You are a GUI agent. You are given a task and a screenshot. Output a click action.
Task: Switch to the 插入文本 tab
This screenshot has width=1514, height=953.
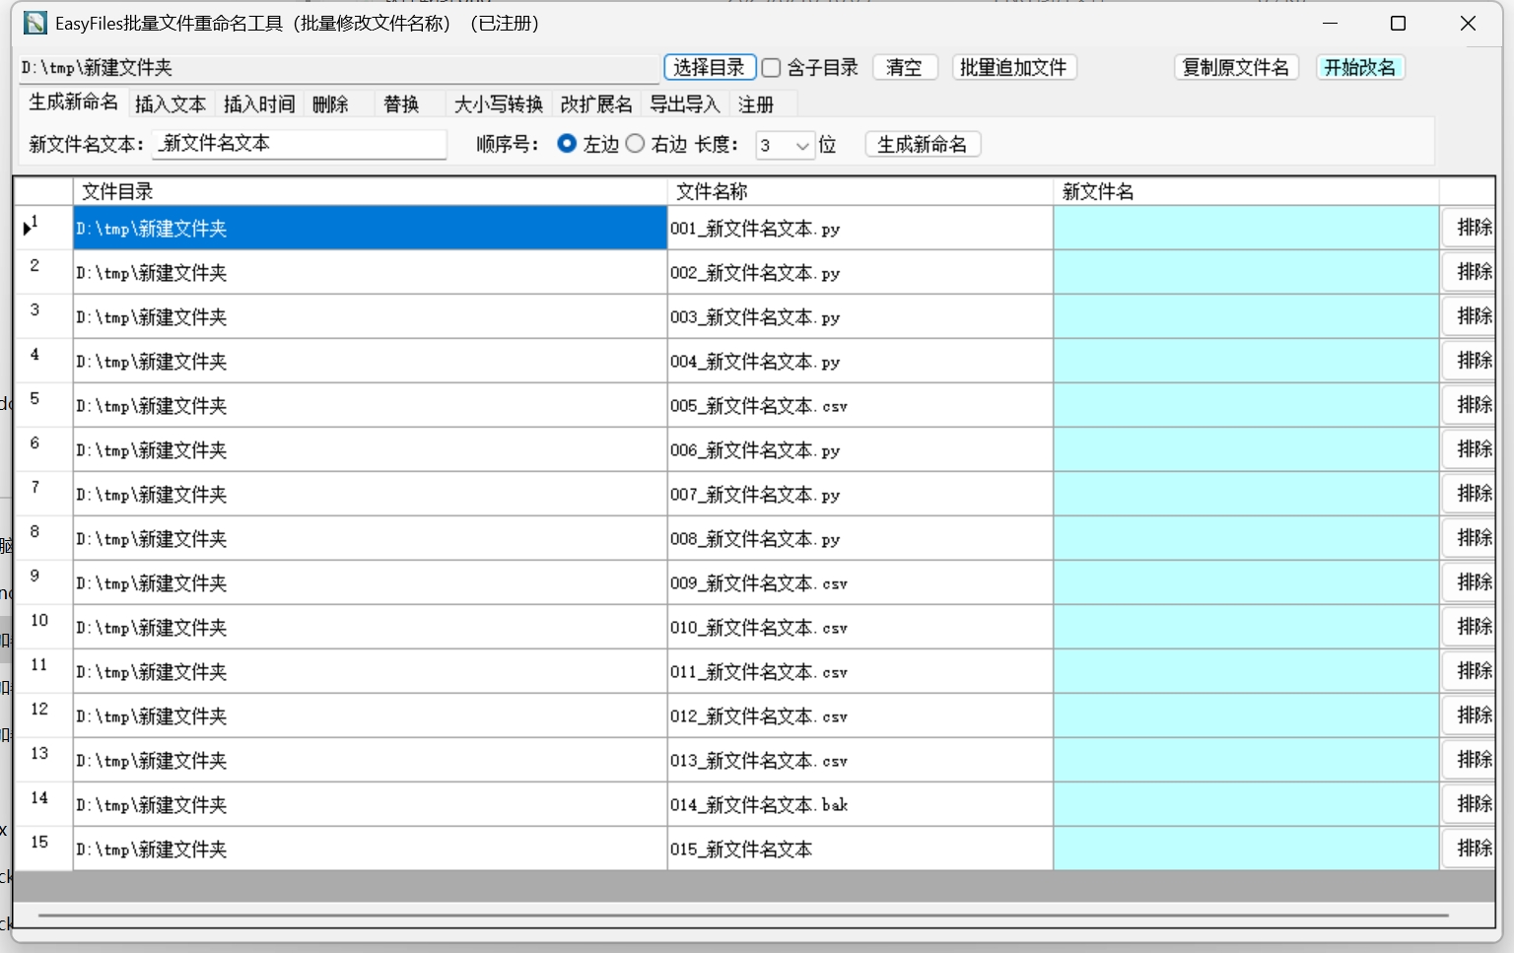tap(171, 104)
